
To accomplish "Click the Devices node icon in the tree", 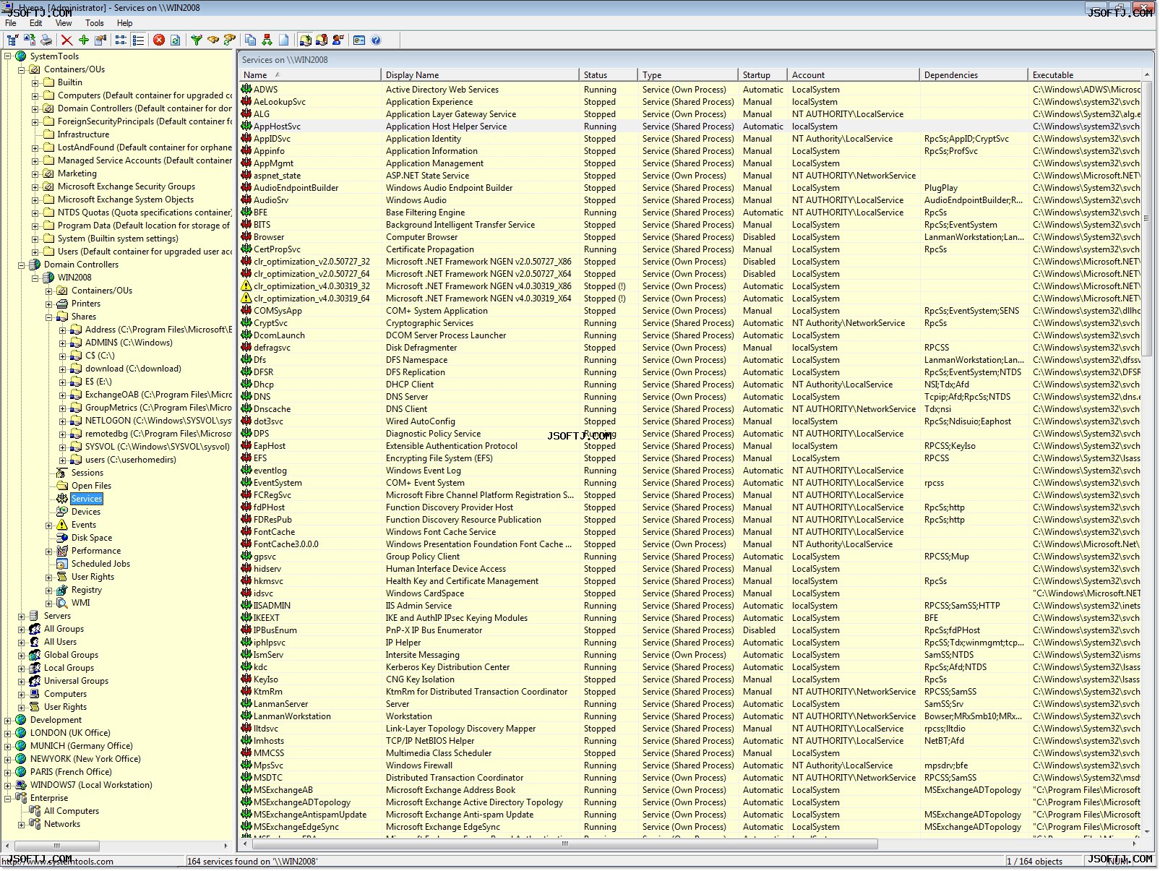I will pos(62,512).
